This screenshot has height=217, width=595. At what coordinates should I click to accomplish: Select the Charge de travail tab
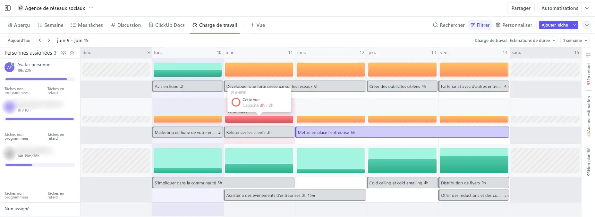click(x=215, y=25)
